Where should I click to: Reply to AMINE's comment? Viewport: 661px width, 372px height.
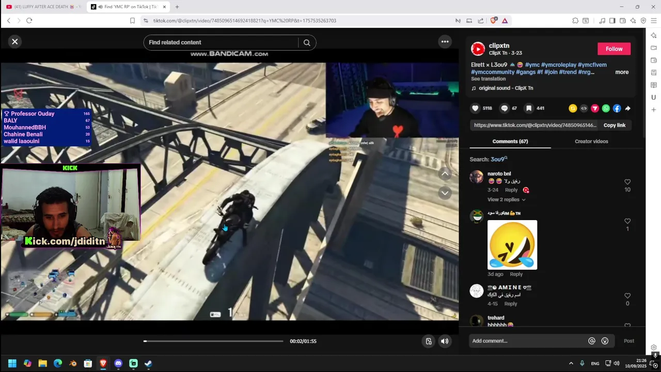[511, 304]
